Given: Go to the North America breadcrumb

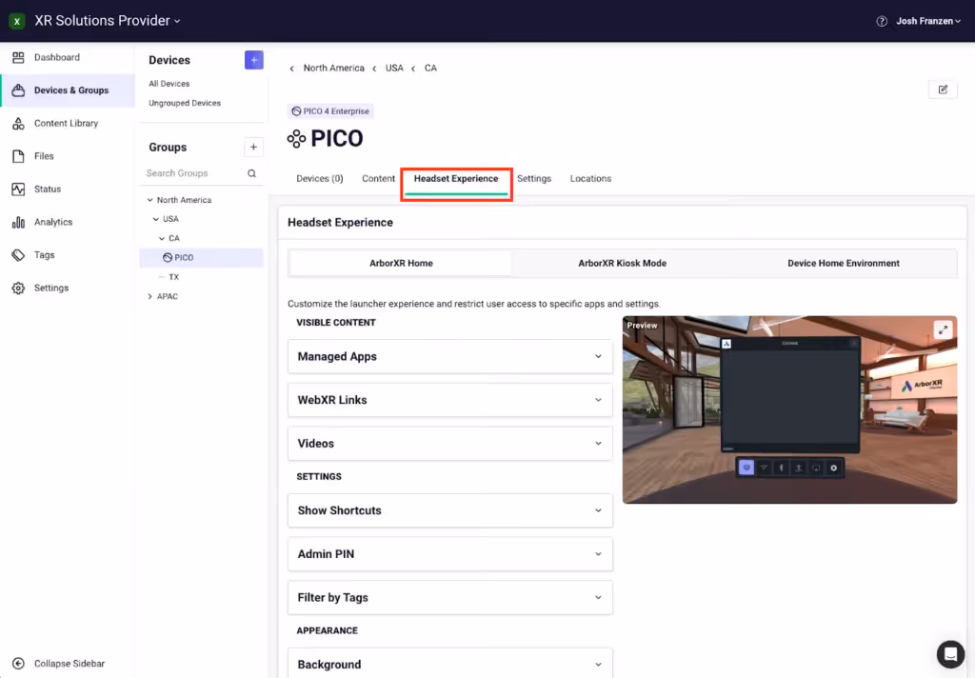Looking at the screenshot, I should [x=334, y=69].
